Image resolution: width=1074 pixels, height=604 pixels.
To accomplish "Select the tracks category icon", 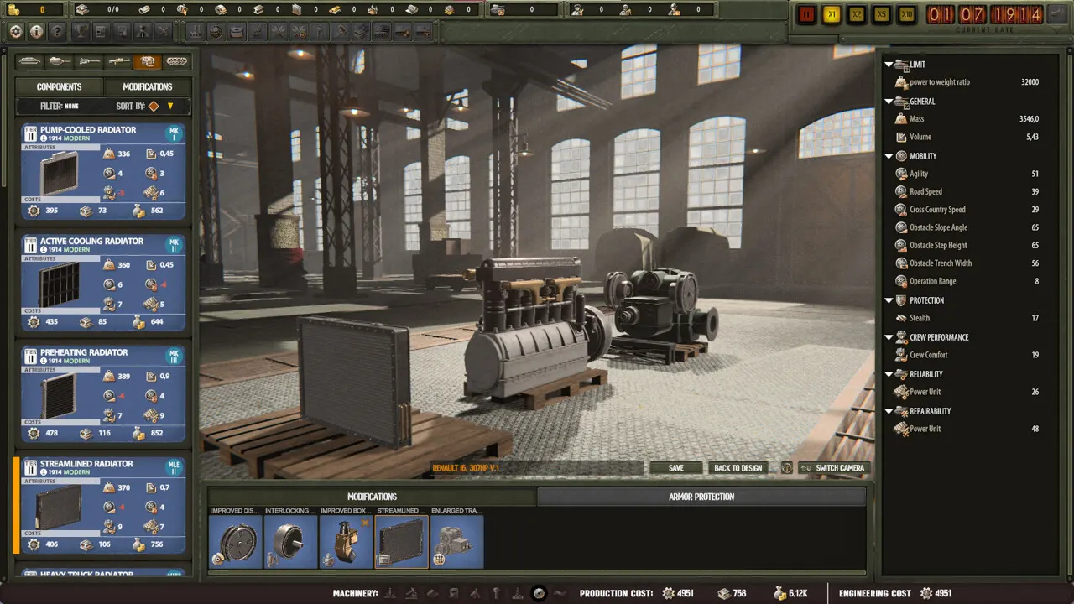I will (177, 61).
